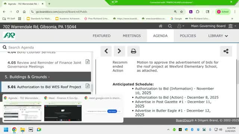The height and width of the screenshot is (134, 239).
Task: Show more bookmarks chevron
Action: point(232,19)
